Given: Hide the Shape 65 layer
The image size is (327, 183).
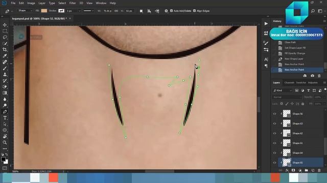Looking at the screenshot, I should pyautogui.click(x=275, y=163).
